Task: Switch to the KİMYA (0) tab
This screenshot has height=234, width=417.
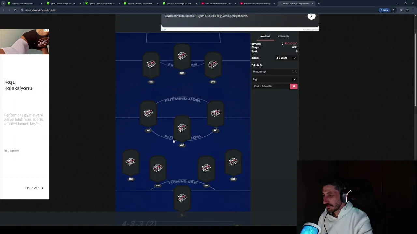Action: click(283, 36)
